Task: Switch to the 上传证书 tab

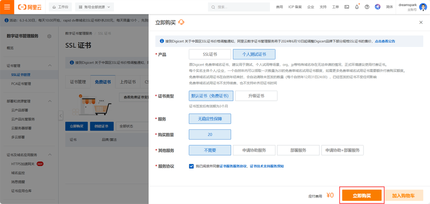Action: click(x=128, y=82)
